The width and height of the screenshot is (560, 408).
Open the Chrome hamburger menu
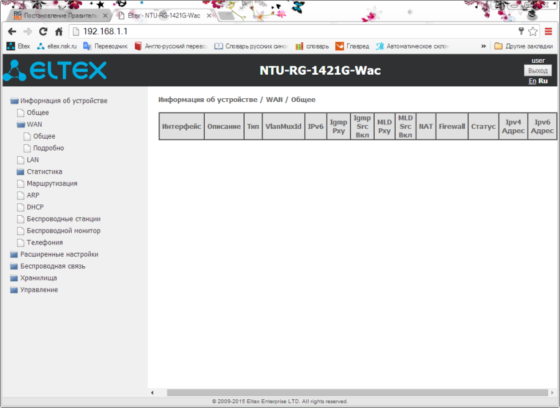549,32
